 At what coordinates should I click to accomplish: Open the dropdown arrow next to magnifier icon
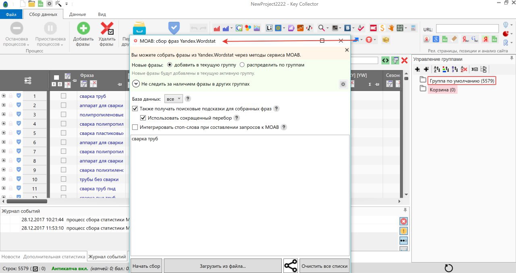pos(327,29)
